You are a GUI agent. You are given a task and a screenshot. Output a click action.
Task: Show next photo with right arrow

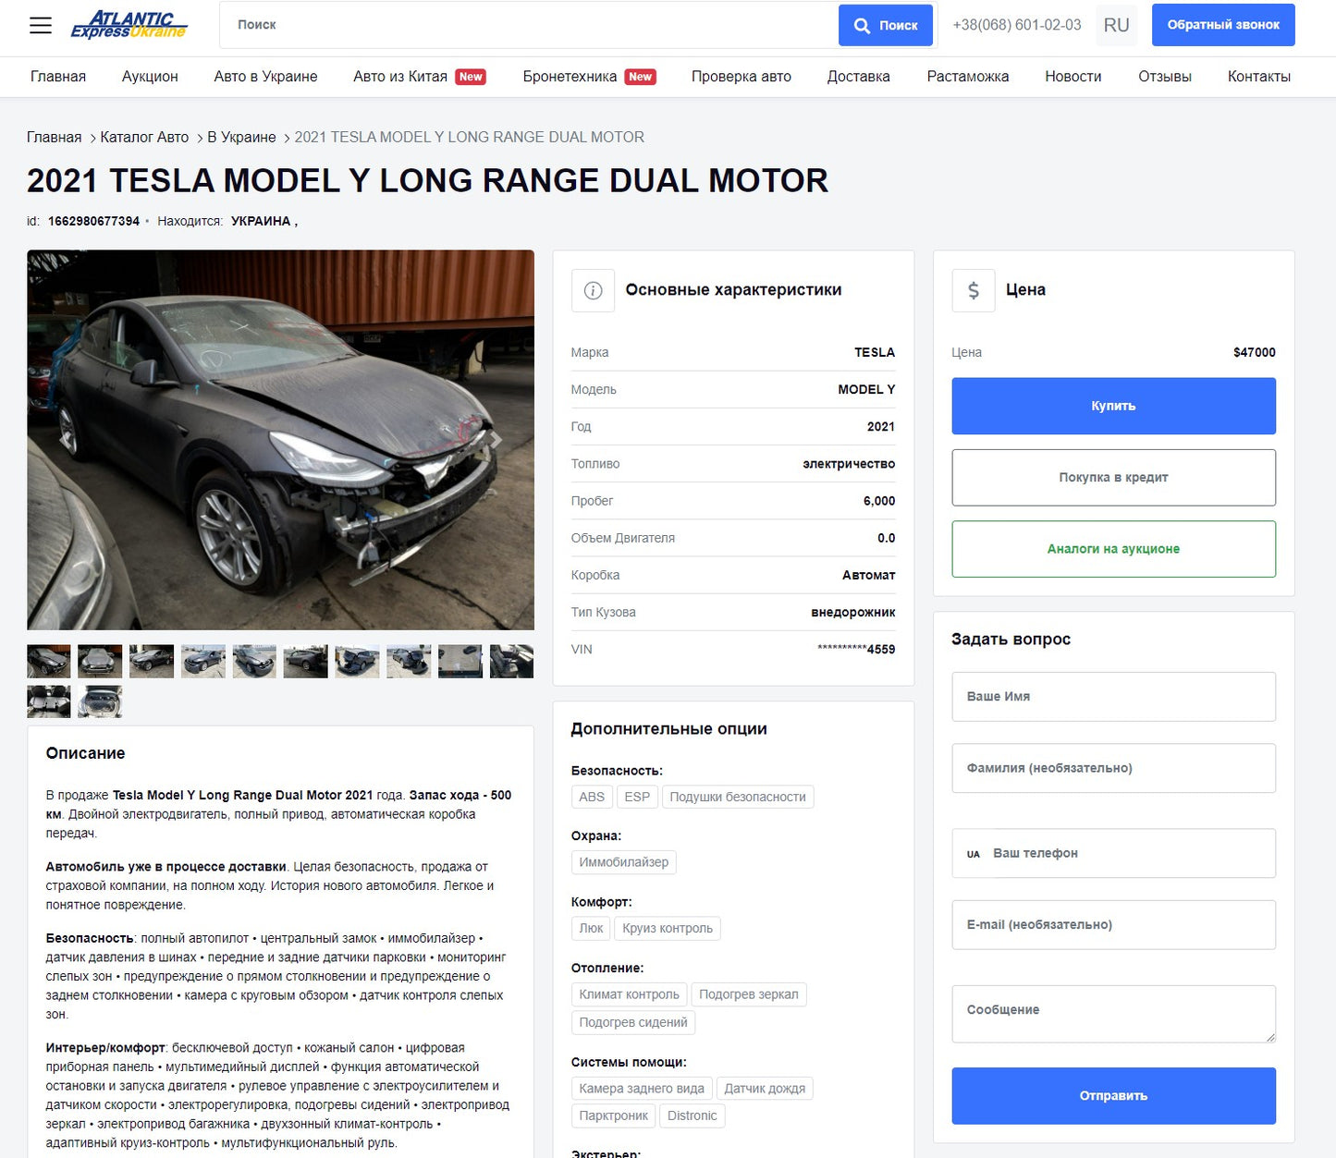point(496,440)
